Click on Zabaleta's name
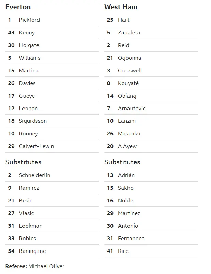 129,33
